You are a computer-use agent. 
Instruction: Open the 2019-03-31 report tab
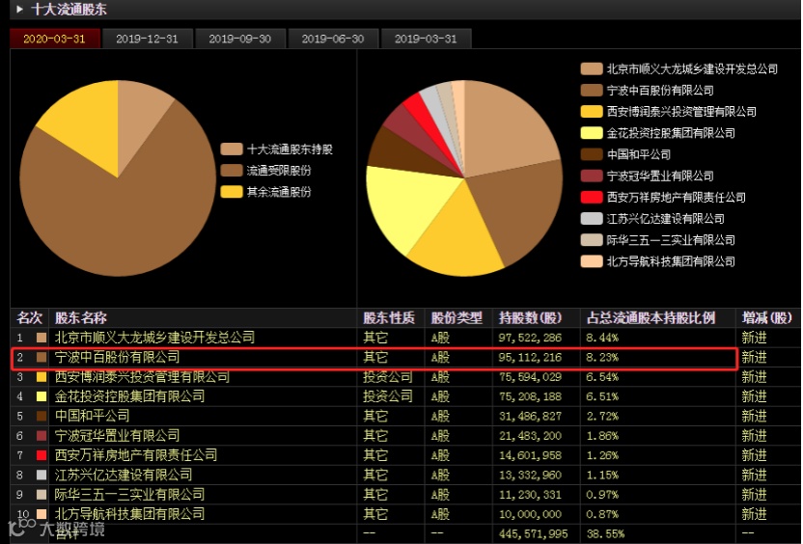(x=426, y=39)
